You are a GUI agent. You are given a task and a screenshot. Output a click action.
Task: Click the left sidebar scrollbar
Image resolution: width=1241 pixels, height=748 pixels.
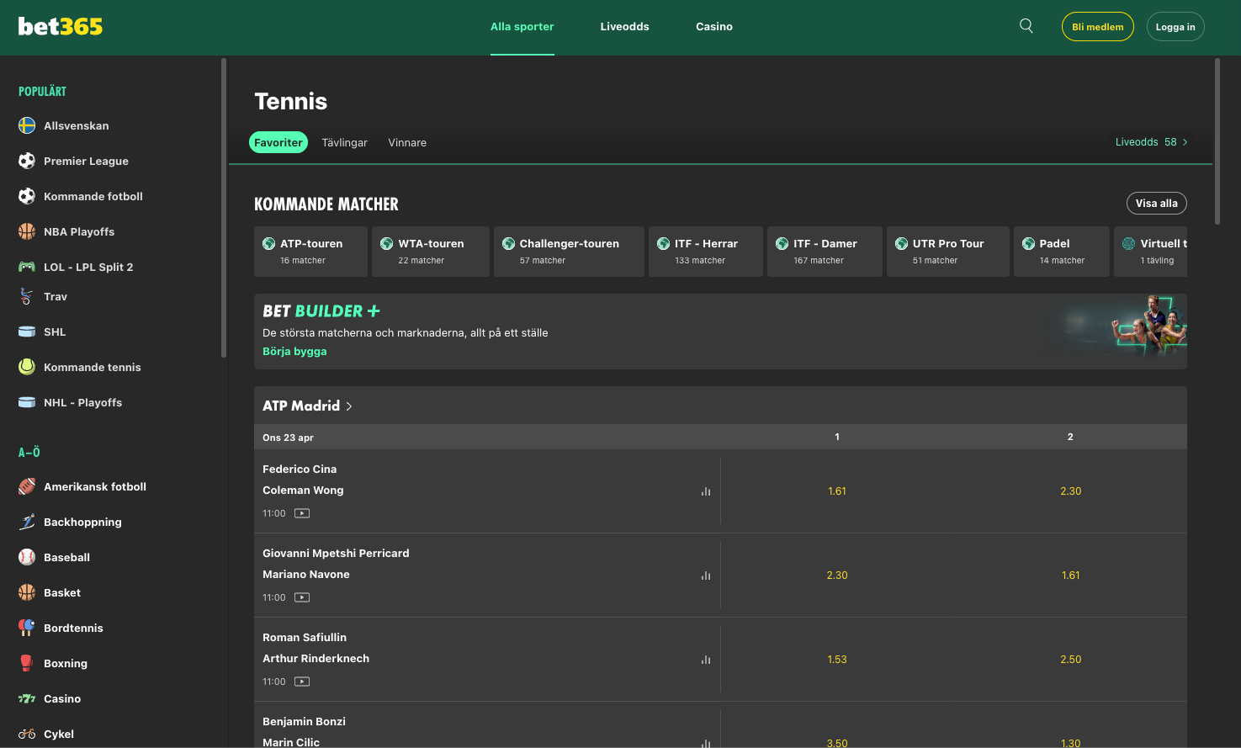coord(224,208)
